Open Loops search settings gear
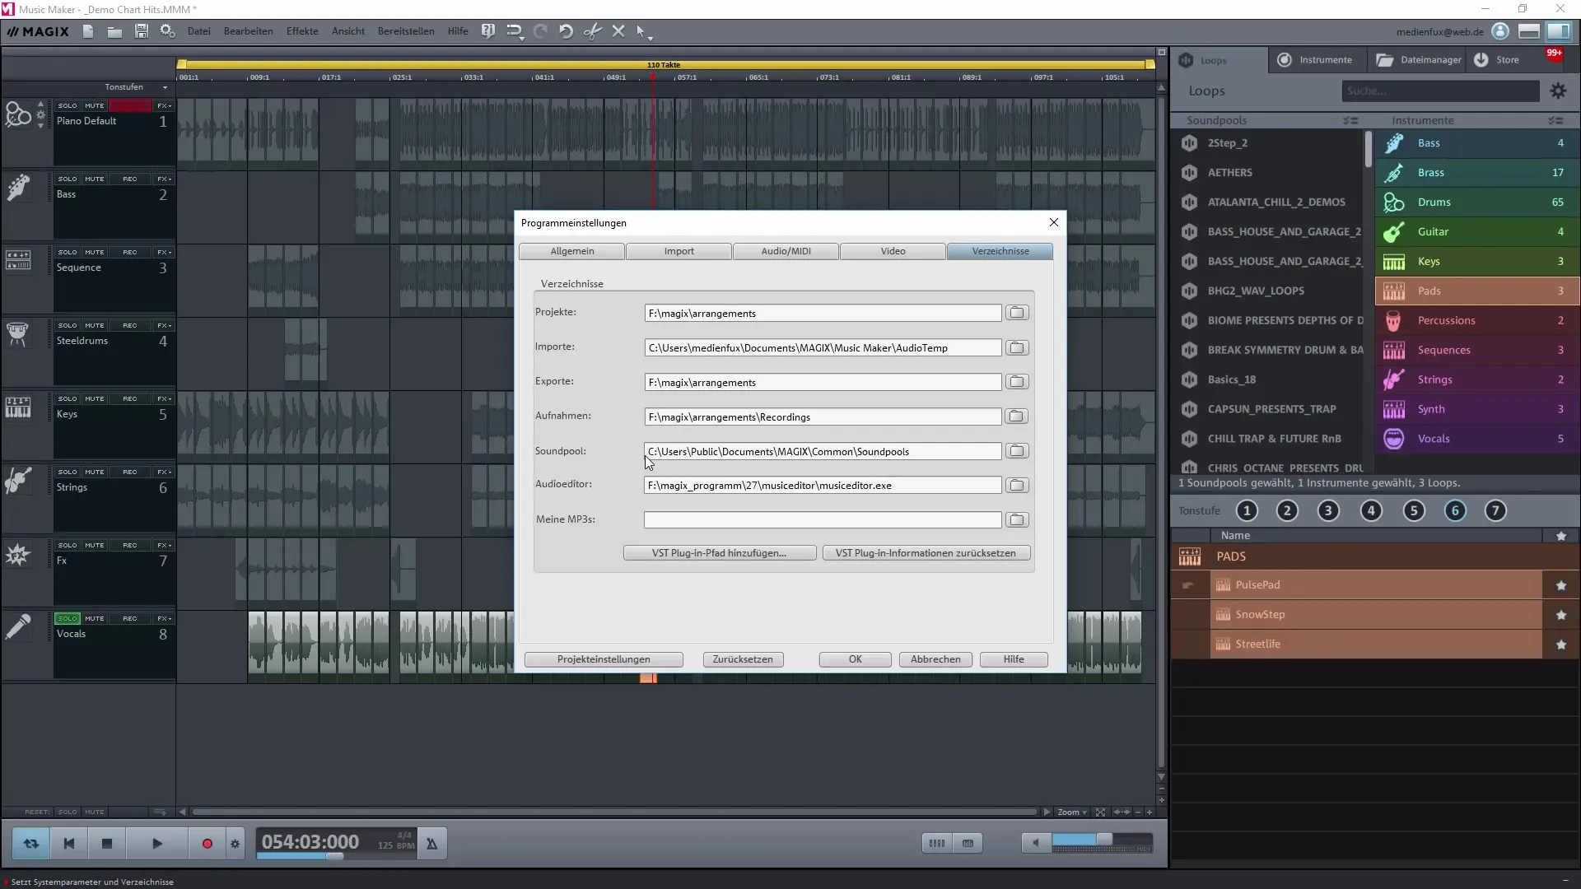The height and width of the screenshot is (889, 1581). click(x=1558, y=91)
